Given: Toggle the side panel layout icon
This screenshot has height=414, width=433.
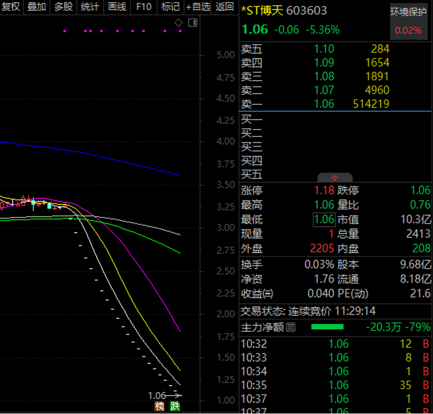Looking at the screenshot, I should [193, 22].
